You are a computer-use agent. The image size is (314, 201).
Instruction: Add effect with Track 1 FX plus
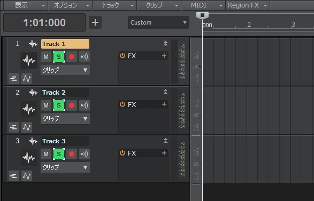164,56
